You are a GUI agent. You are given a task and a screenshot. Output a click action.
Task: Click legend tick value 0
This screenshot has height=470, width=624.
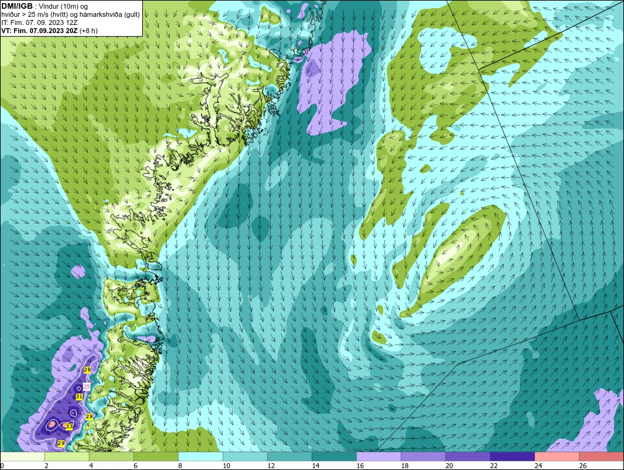(x=2, y=466)
